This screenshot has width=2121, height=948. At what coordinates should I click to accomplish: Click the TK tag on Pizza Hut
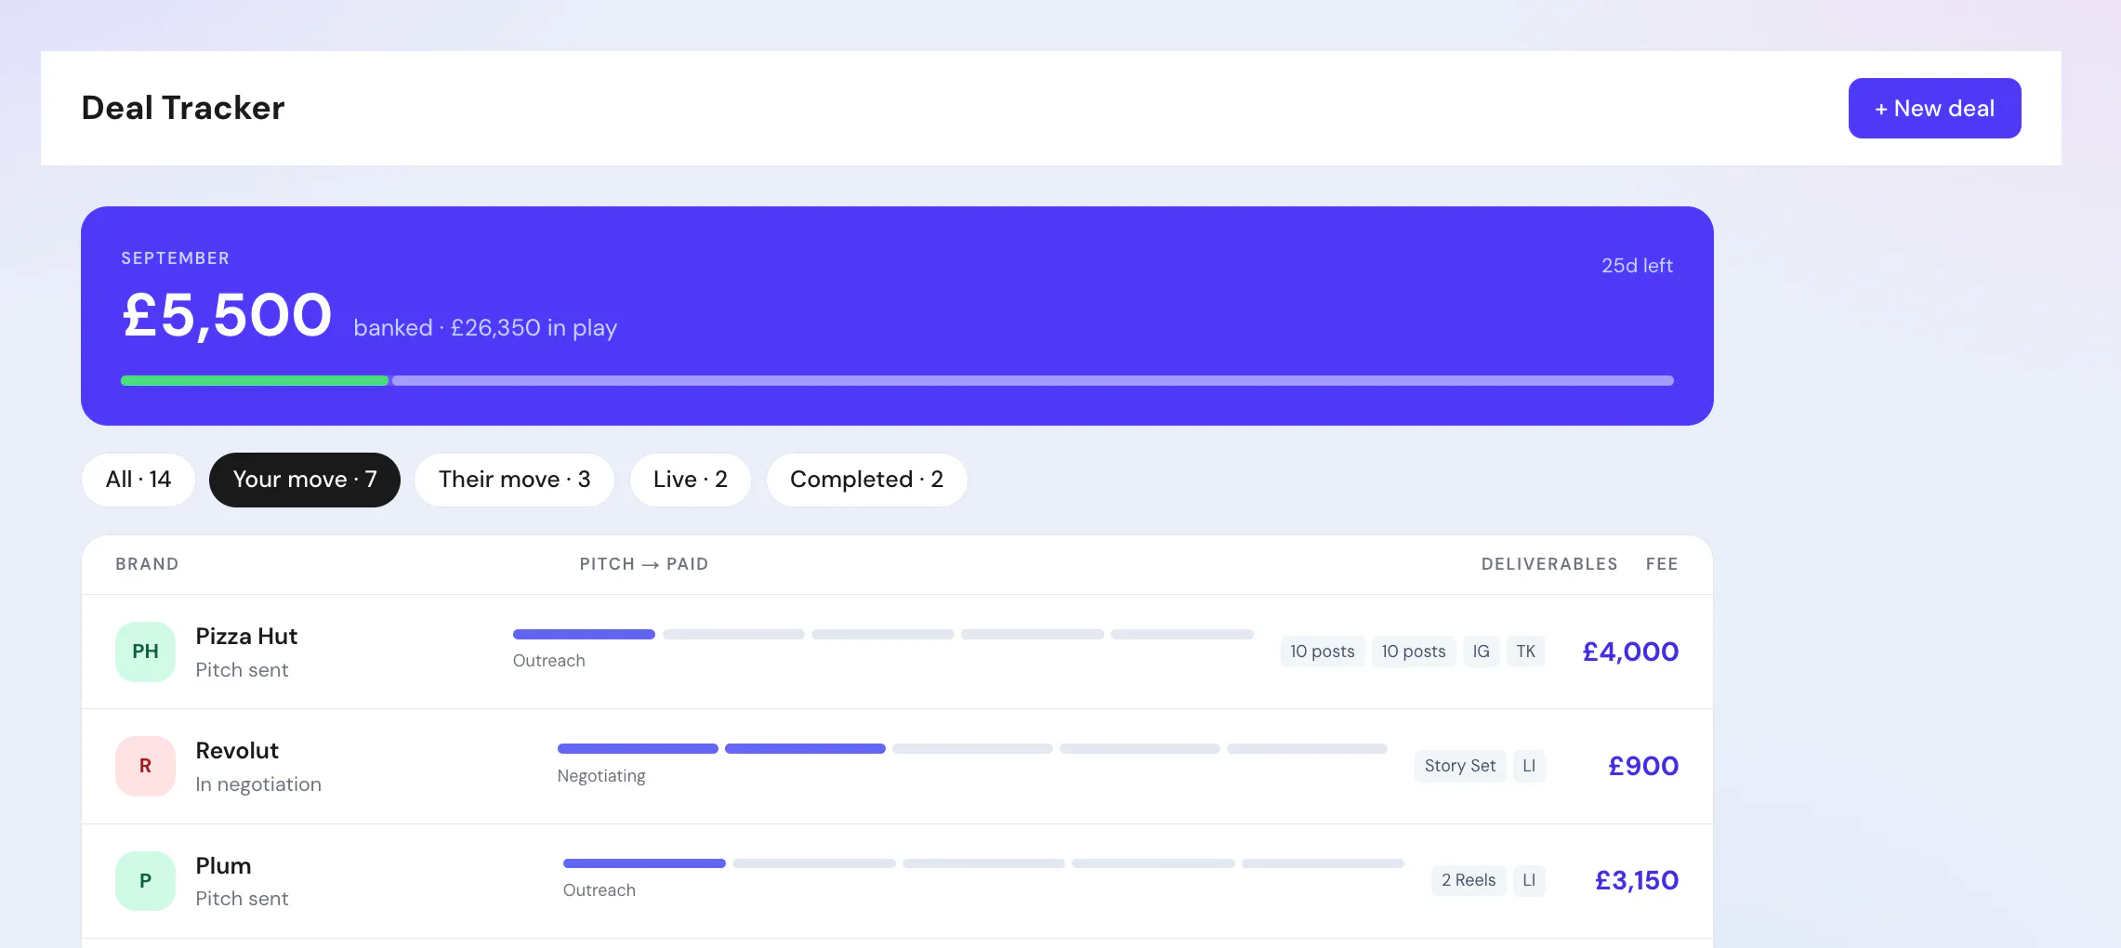(1526, 652)
